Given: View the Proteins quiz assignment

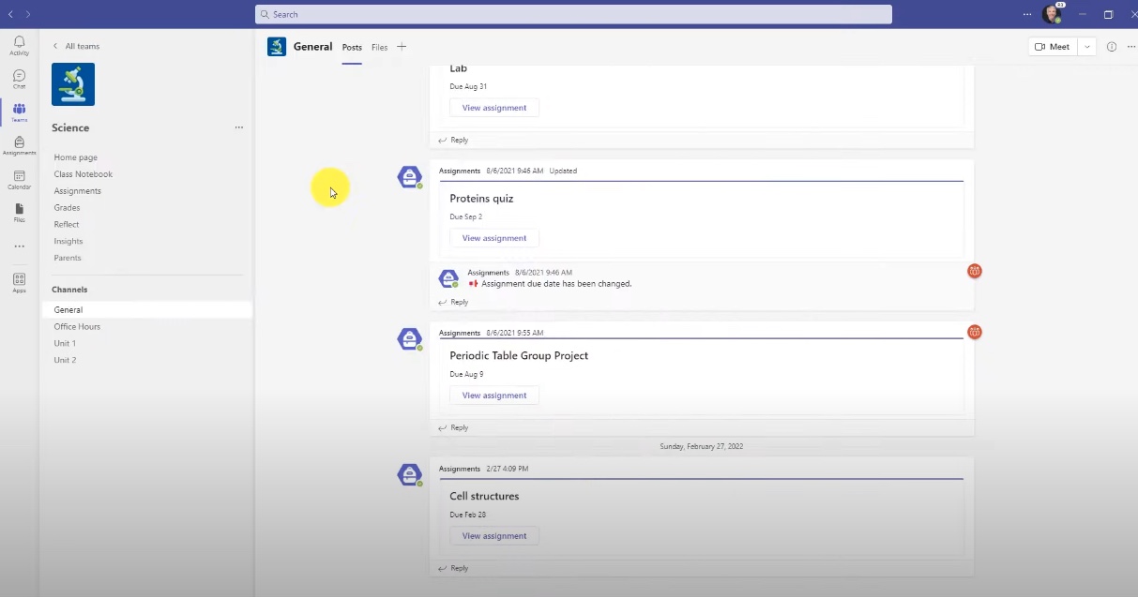Looking at the screenshot, I should pyautogui.click(x=494, y=238).
